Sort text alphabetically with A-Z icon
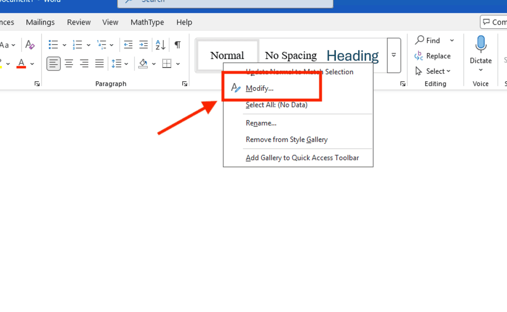 [x=161, y=45]
